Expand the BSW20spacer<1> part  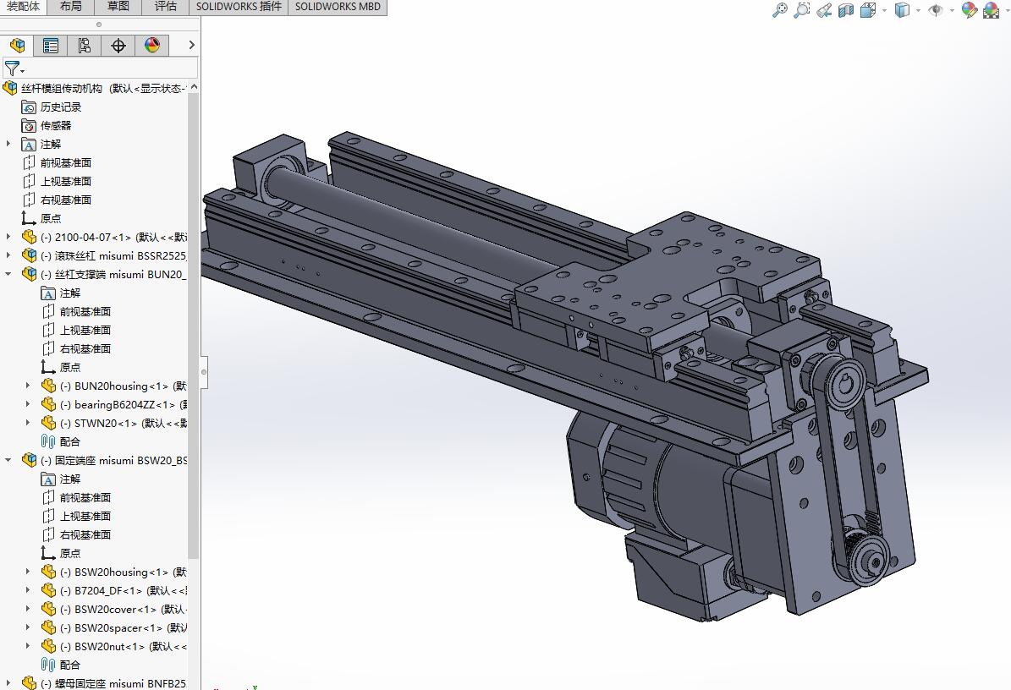click(x=28, y=628)
